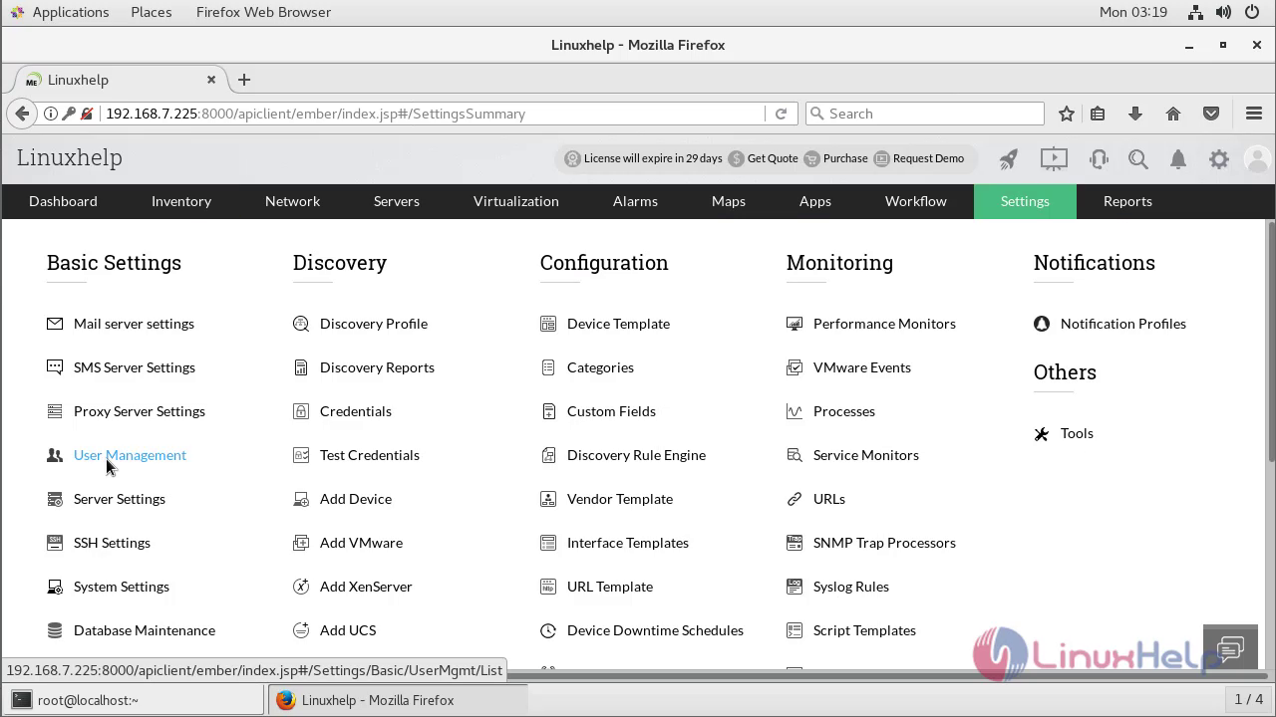Screen dimensions: 1276x717
Task: Click the Database Maintenance icon
Action: coord(55,630)
